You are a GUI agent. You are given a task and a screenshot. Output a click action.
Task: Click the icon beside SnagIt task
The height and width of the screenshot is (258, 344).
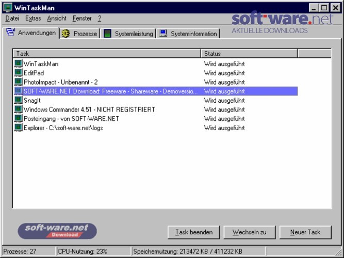18,100
